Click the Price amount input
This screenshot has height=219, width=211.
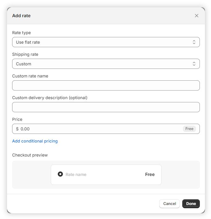(99, 129)
